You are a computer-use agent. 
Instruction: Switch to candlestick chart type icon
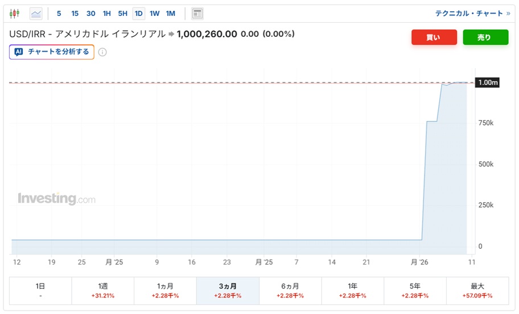[x=15, y=13]
